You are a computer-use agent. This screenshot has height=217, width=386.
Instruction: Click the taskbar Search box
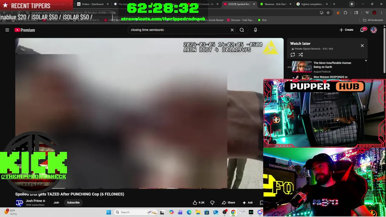point(136,212)
